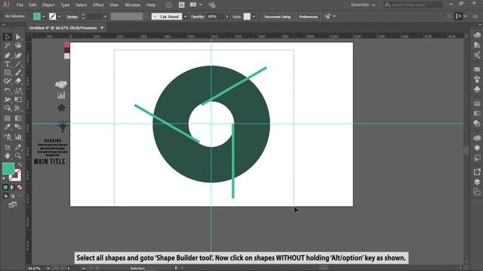Screen dimensions: 483x271
Task: Select the Symbol Sprayer tool
Action: pyautogui.click(x=8, y=137)
